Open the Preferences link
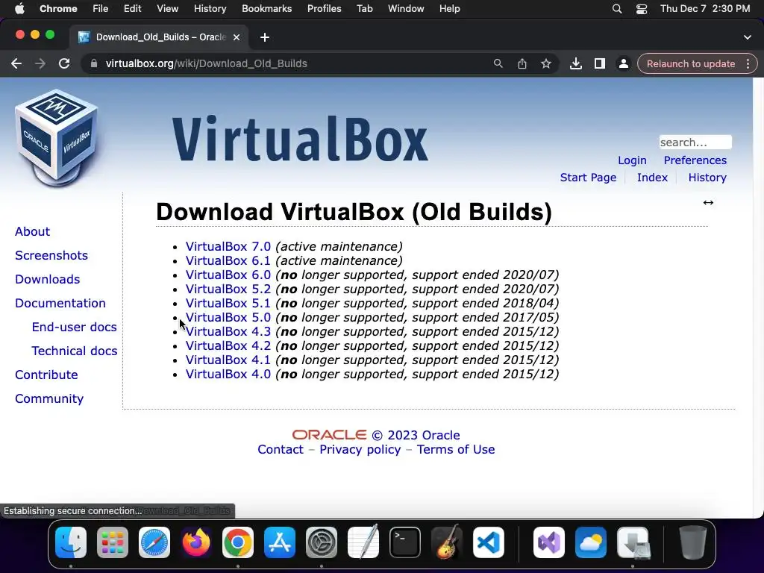The width and height of the screenshot is (764, 573). pos(695,160)
